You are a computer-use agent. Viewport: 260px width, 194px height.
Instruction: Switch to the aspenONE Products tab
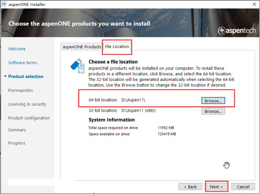pos(82,47)
